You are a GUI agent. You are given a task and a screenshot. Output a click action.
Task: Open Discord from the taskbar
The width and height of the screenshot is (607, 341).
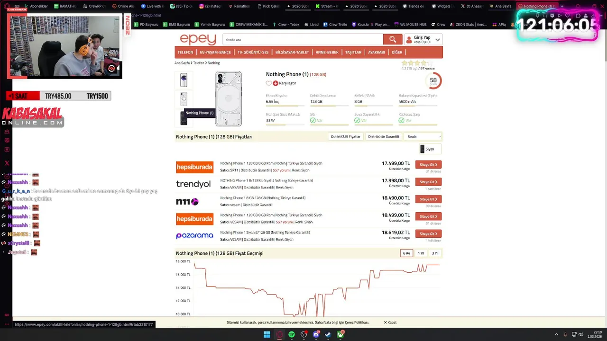tap(316, 335)
